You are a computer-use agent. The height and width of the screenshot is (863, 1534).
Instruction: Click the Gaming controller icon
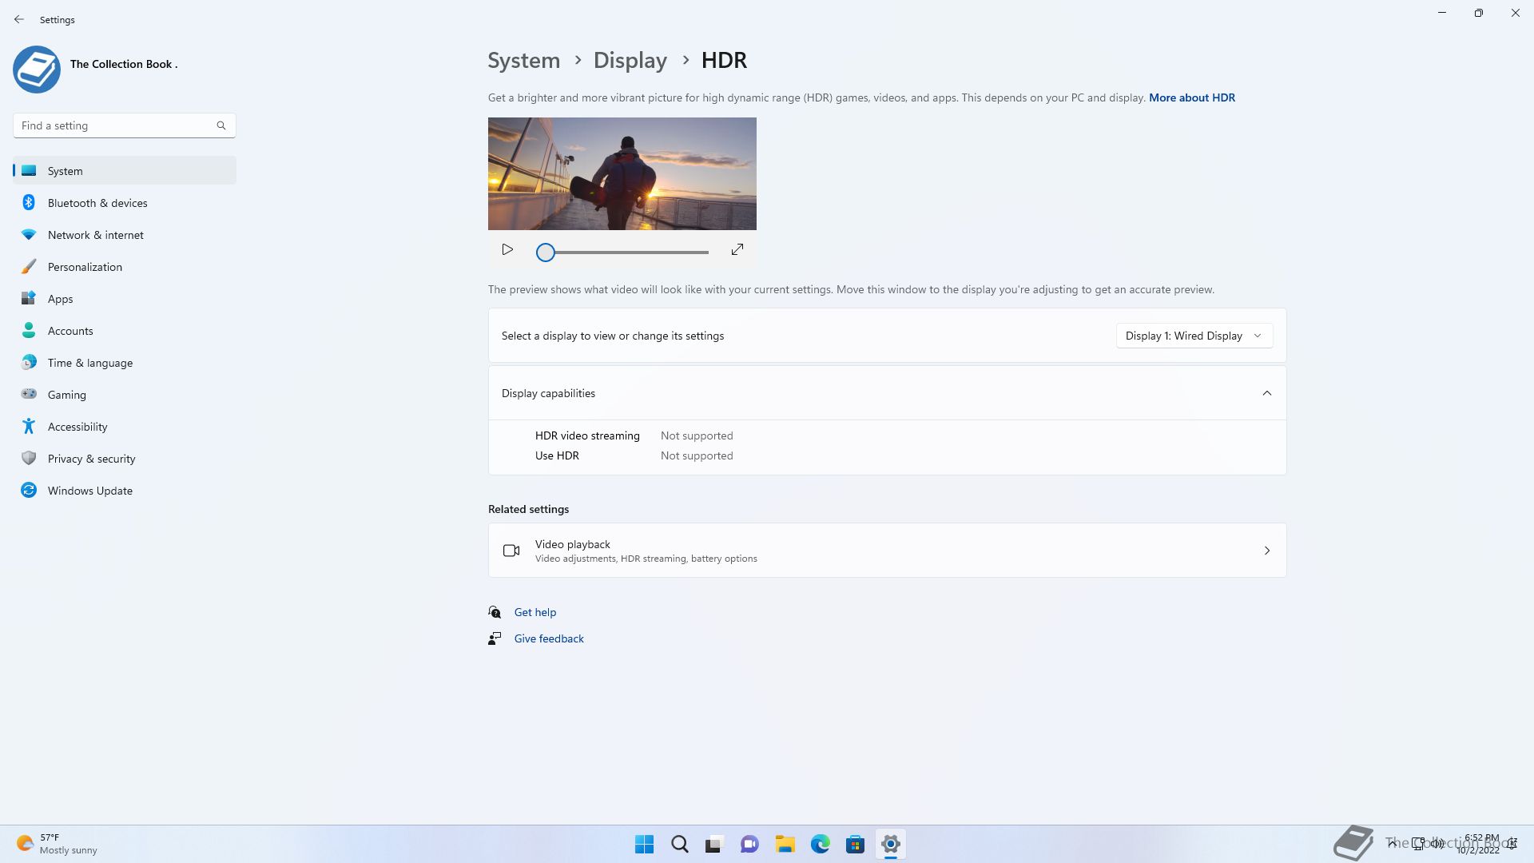click(x=29, y=394)
